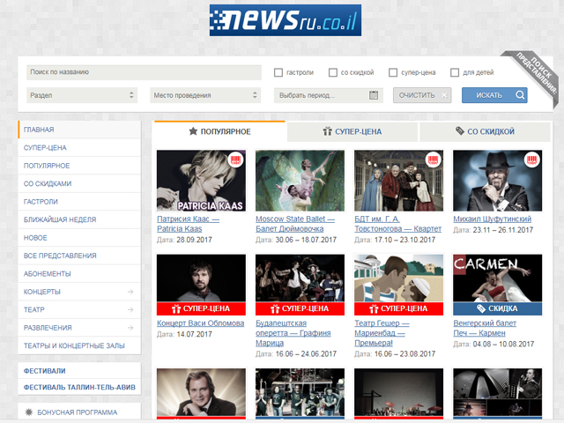This screenshot has width=564, height=423.
Task: Open Главная in the sidebar
Action: click(x=79, y=130)
